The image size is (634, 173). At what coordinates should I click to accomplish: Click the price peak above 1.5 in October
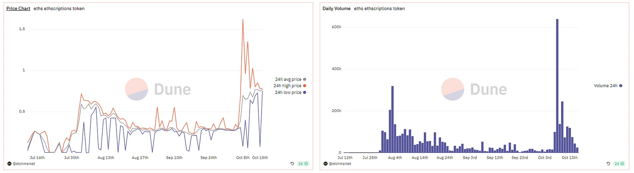coord(243,20)
